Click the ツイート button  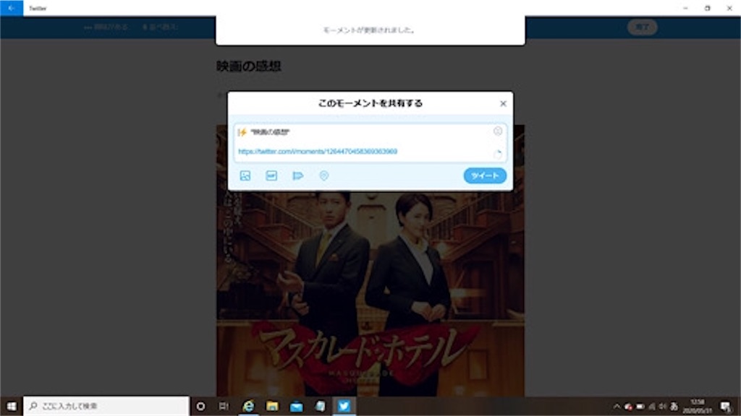pyautogui.click(x=485, y=175)
